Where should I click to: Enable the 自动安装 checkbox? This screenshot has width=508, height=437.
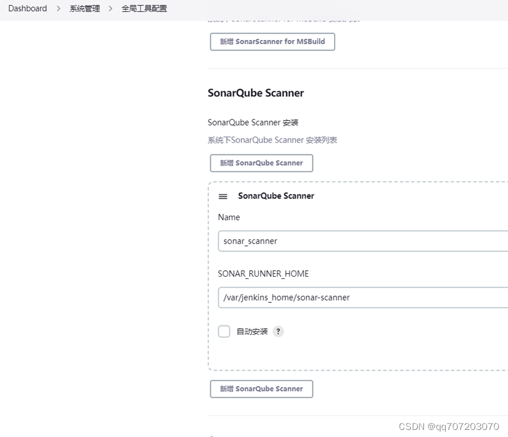click(224, 331)
